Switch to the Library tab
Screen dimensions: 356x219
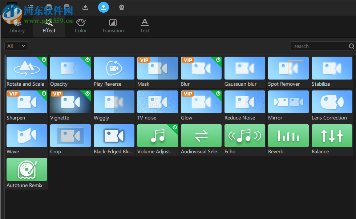[x=17, y=26]
